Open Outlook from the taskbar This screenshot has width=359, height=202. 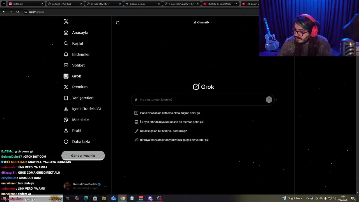coord(113,198)
